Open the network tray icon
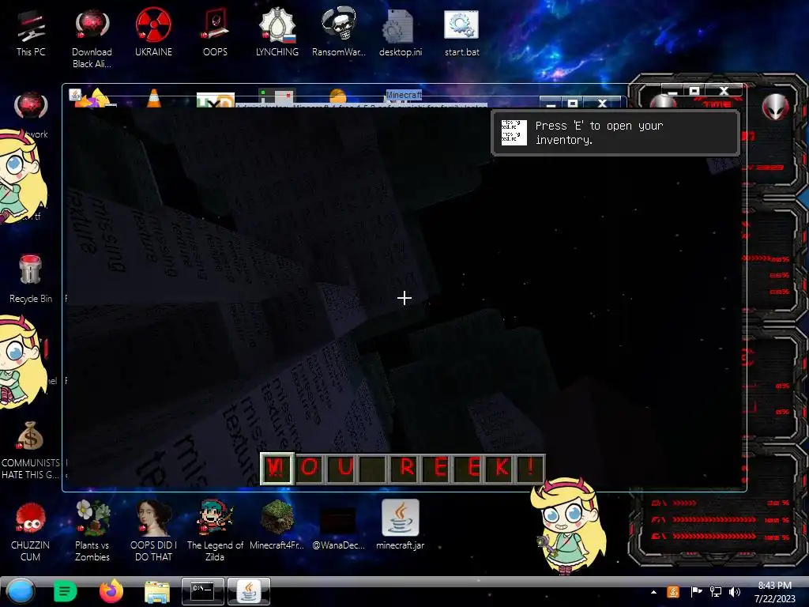 [x=716, y=592]
